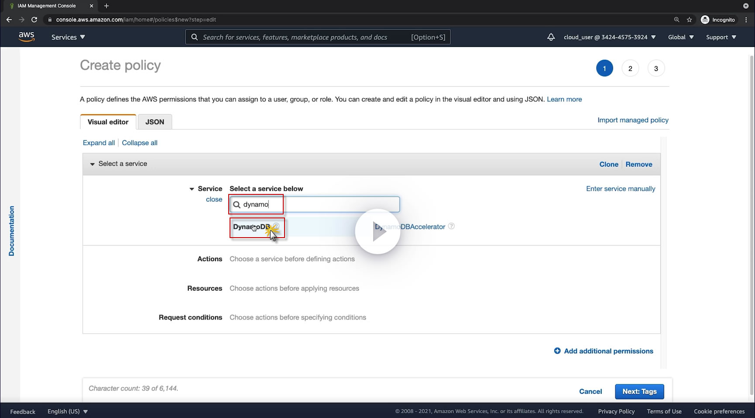Open the Support dropdown menu

(721, 37)
